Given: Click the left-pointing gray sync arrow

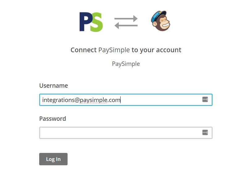Looking at the screenshot, I should [126, 25].
